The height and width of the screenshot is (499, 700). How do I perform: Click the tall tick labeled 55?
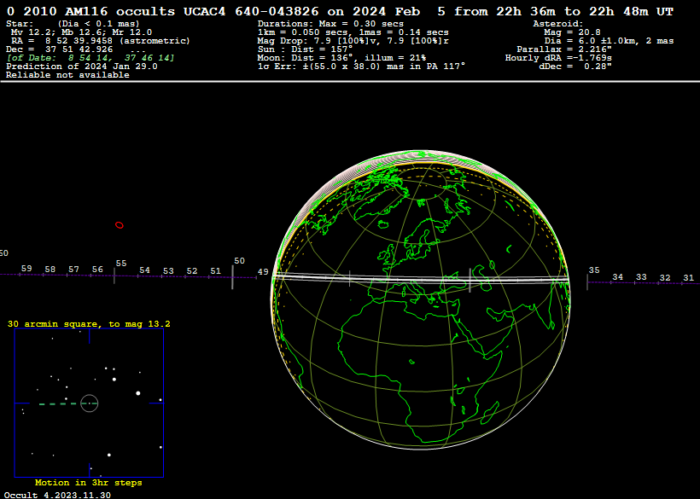pyautogui.click(x=114, y=276)
